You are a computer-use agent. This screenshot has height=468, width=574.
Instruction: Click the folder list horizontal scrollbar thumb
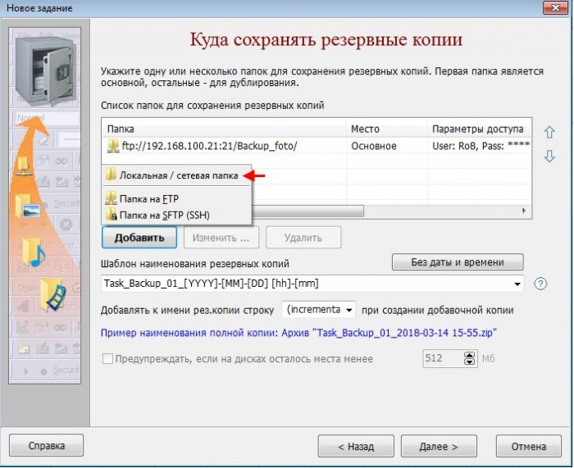point(307,211)
